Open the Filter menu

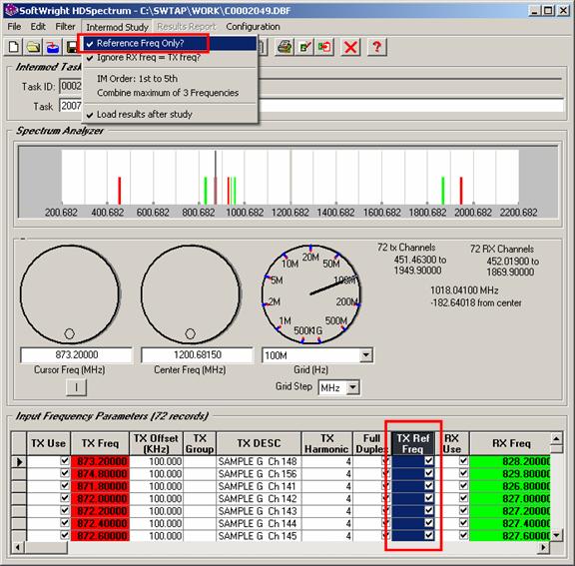[65, 27]
